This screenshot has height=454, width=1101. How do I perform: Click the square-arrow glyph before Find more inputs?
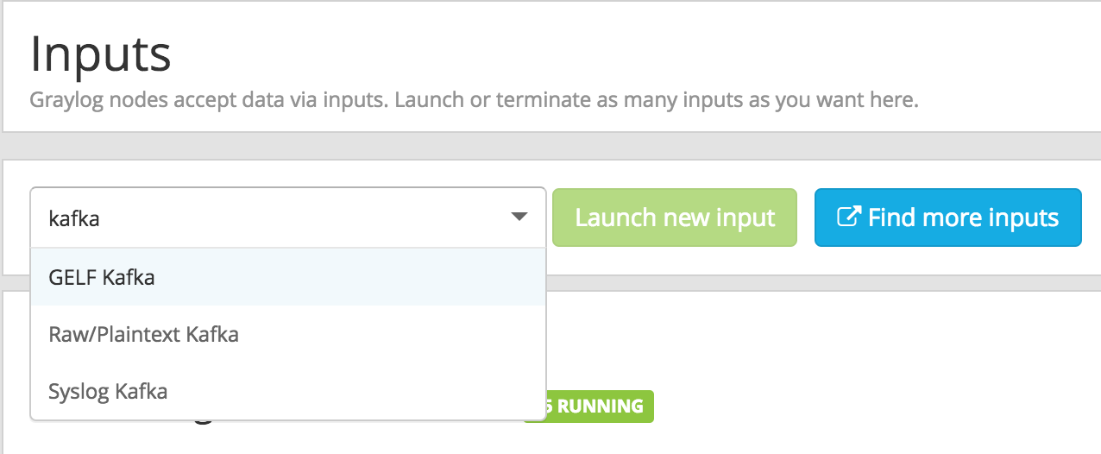[x=849, y=218]
